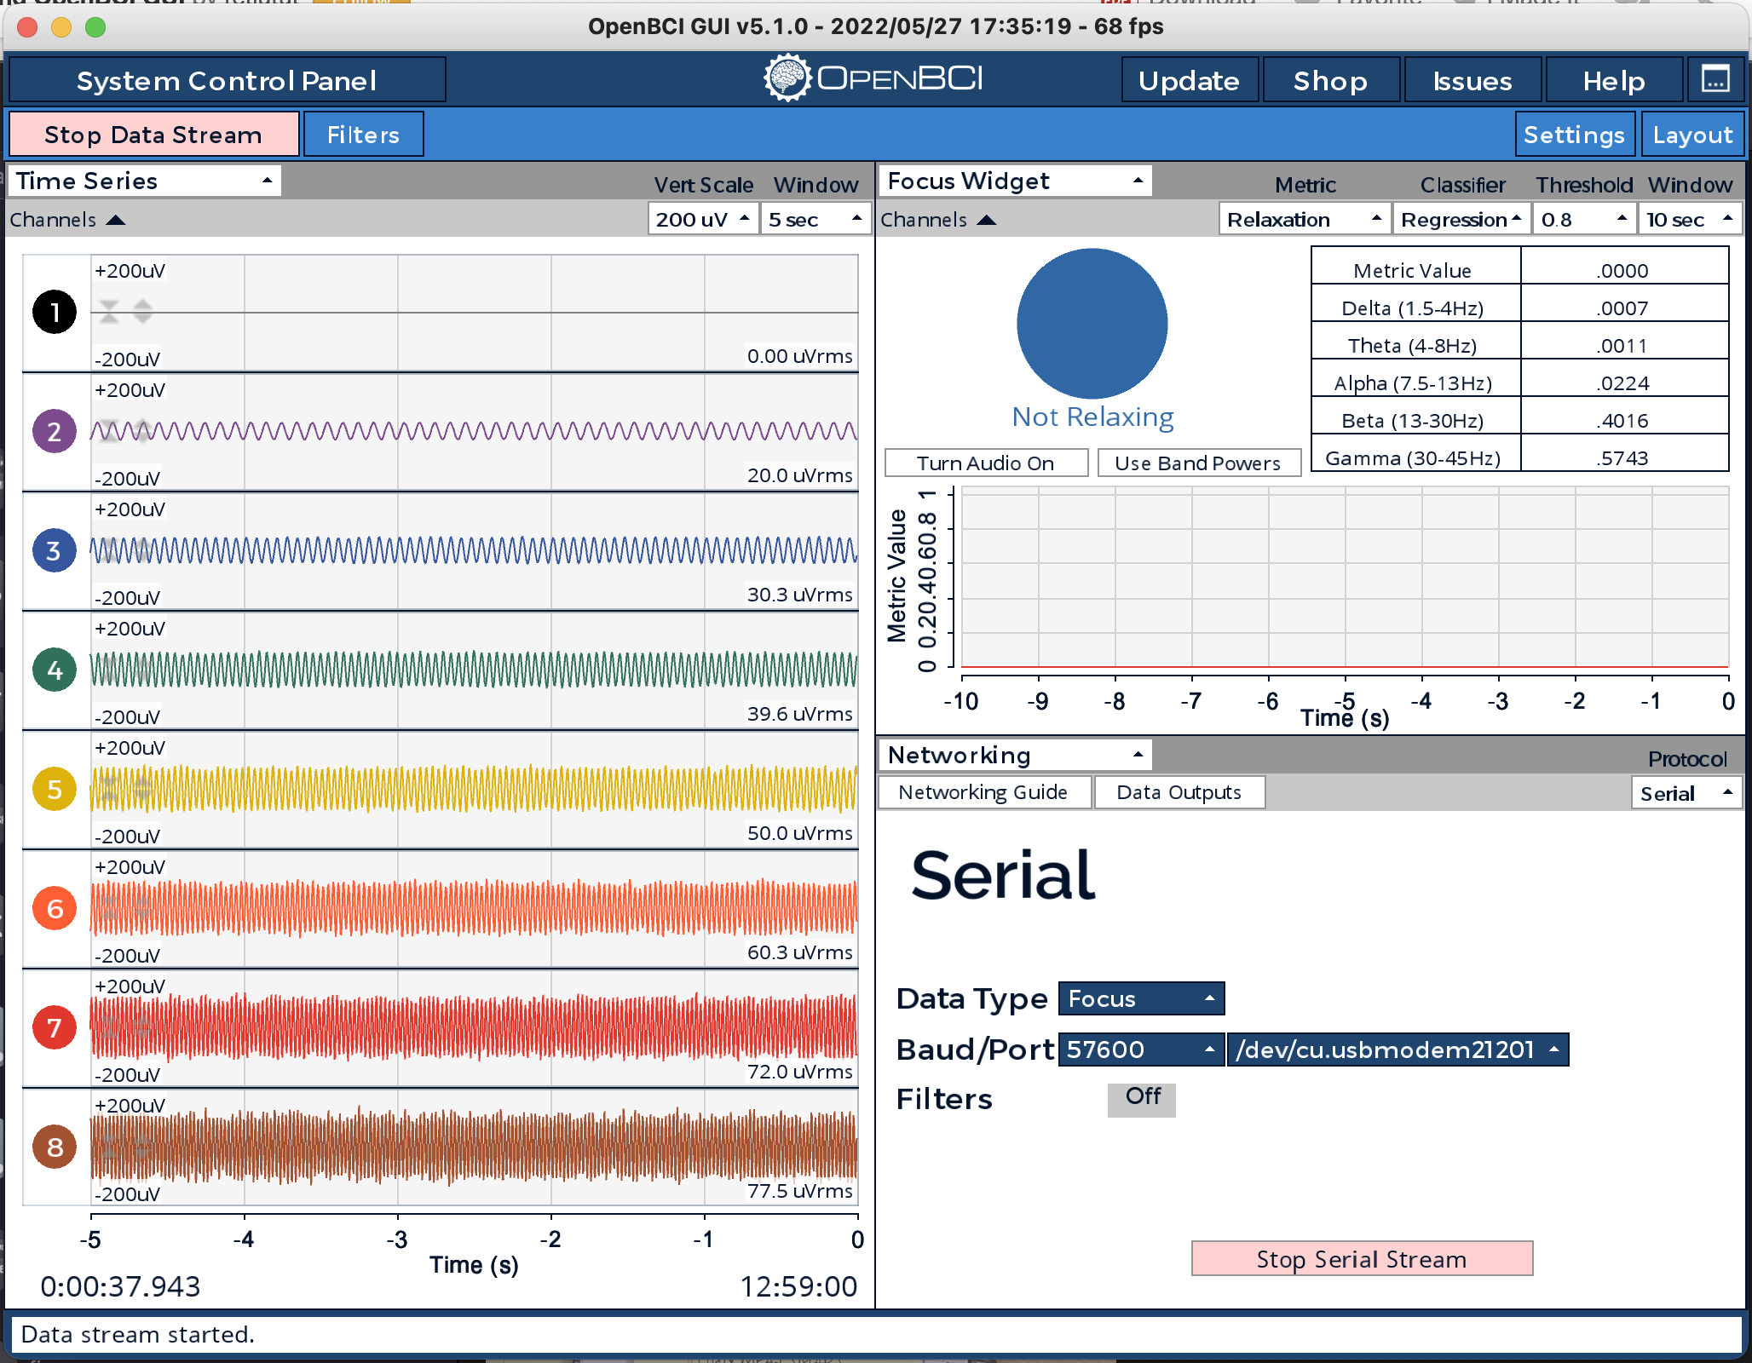The image size is (1752, 1363).
Task: Open the Issues menu item
Action: click(x=1472, y=79)
